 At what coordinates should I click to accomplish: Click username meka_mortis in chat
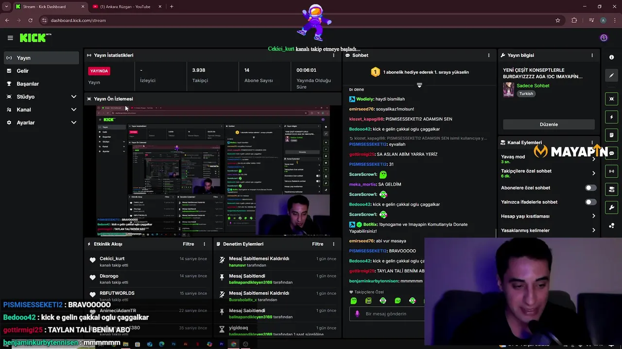362,184
